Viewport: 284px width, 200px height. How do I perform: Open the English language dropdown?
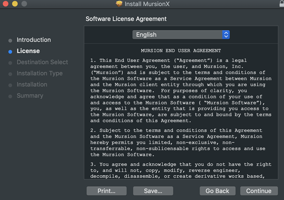pos(181,35)
